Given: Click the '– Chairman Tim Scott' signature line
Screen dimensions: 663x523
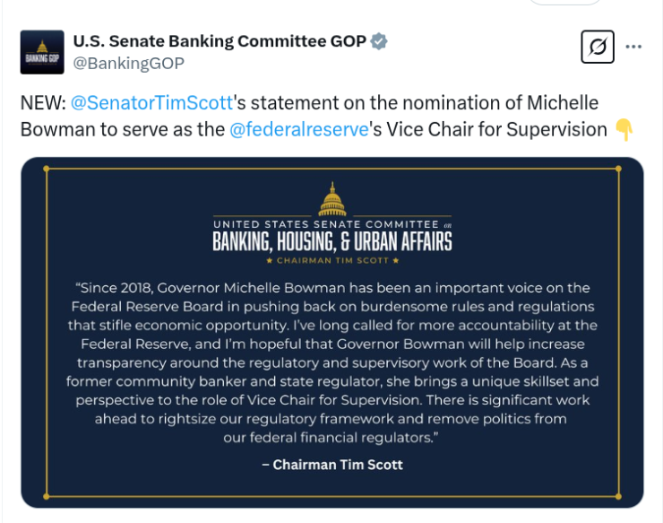Looking at the screenshot, I should pyautogui.click(x=332, y=465).
